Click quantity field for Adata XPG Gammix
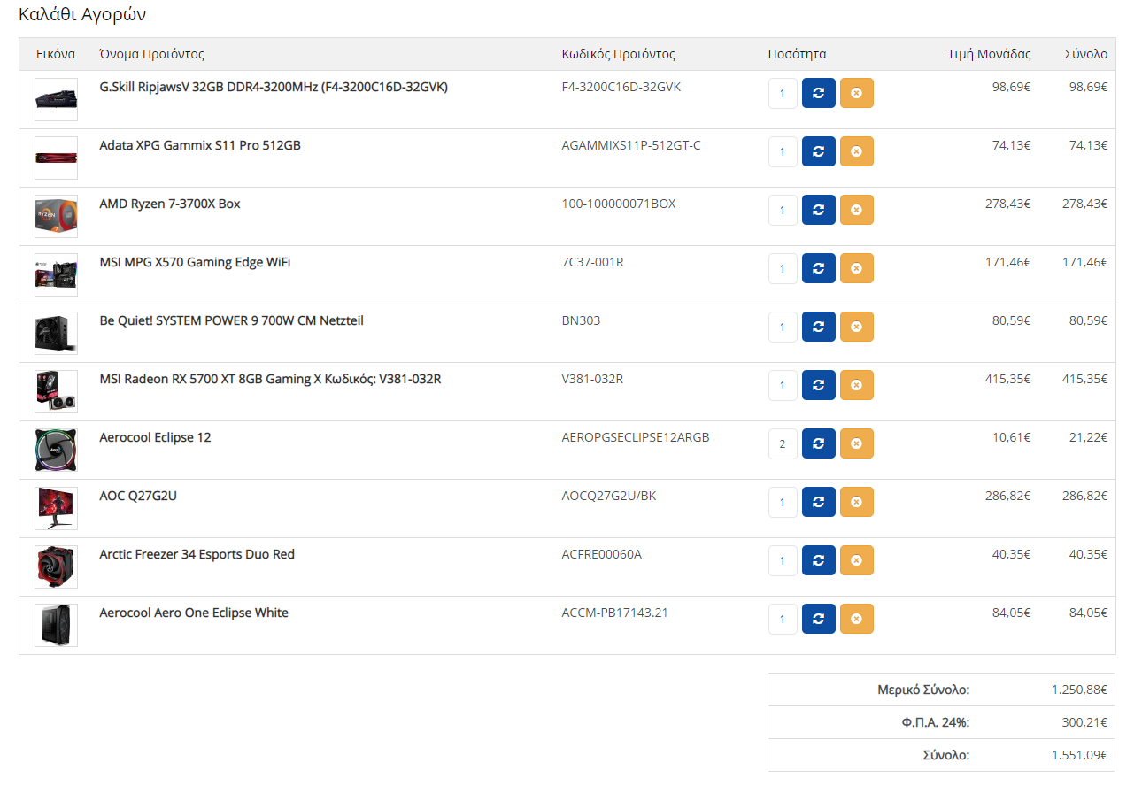 783,151
